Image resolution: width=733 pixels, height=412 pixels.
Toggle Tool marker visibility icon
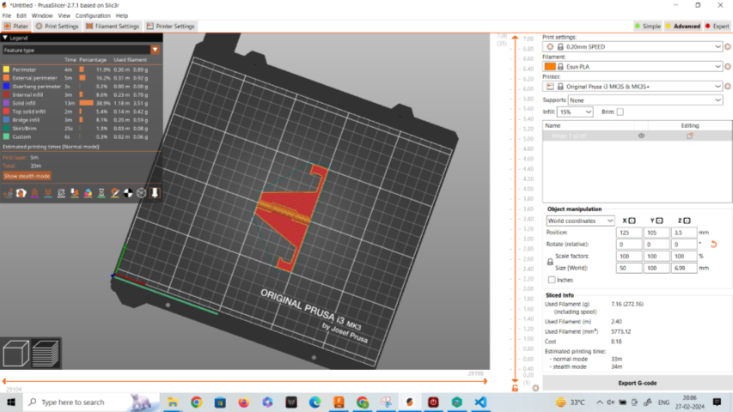click(x=155, y=193)
